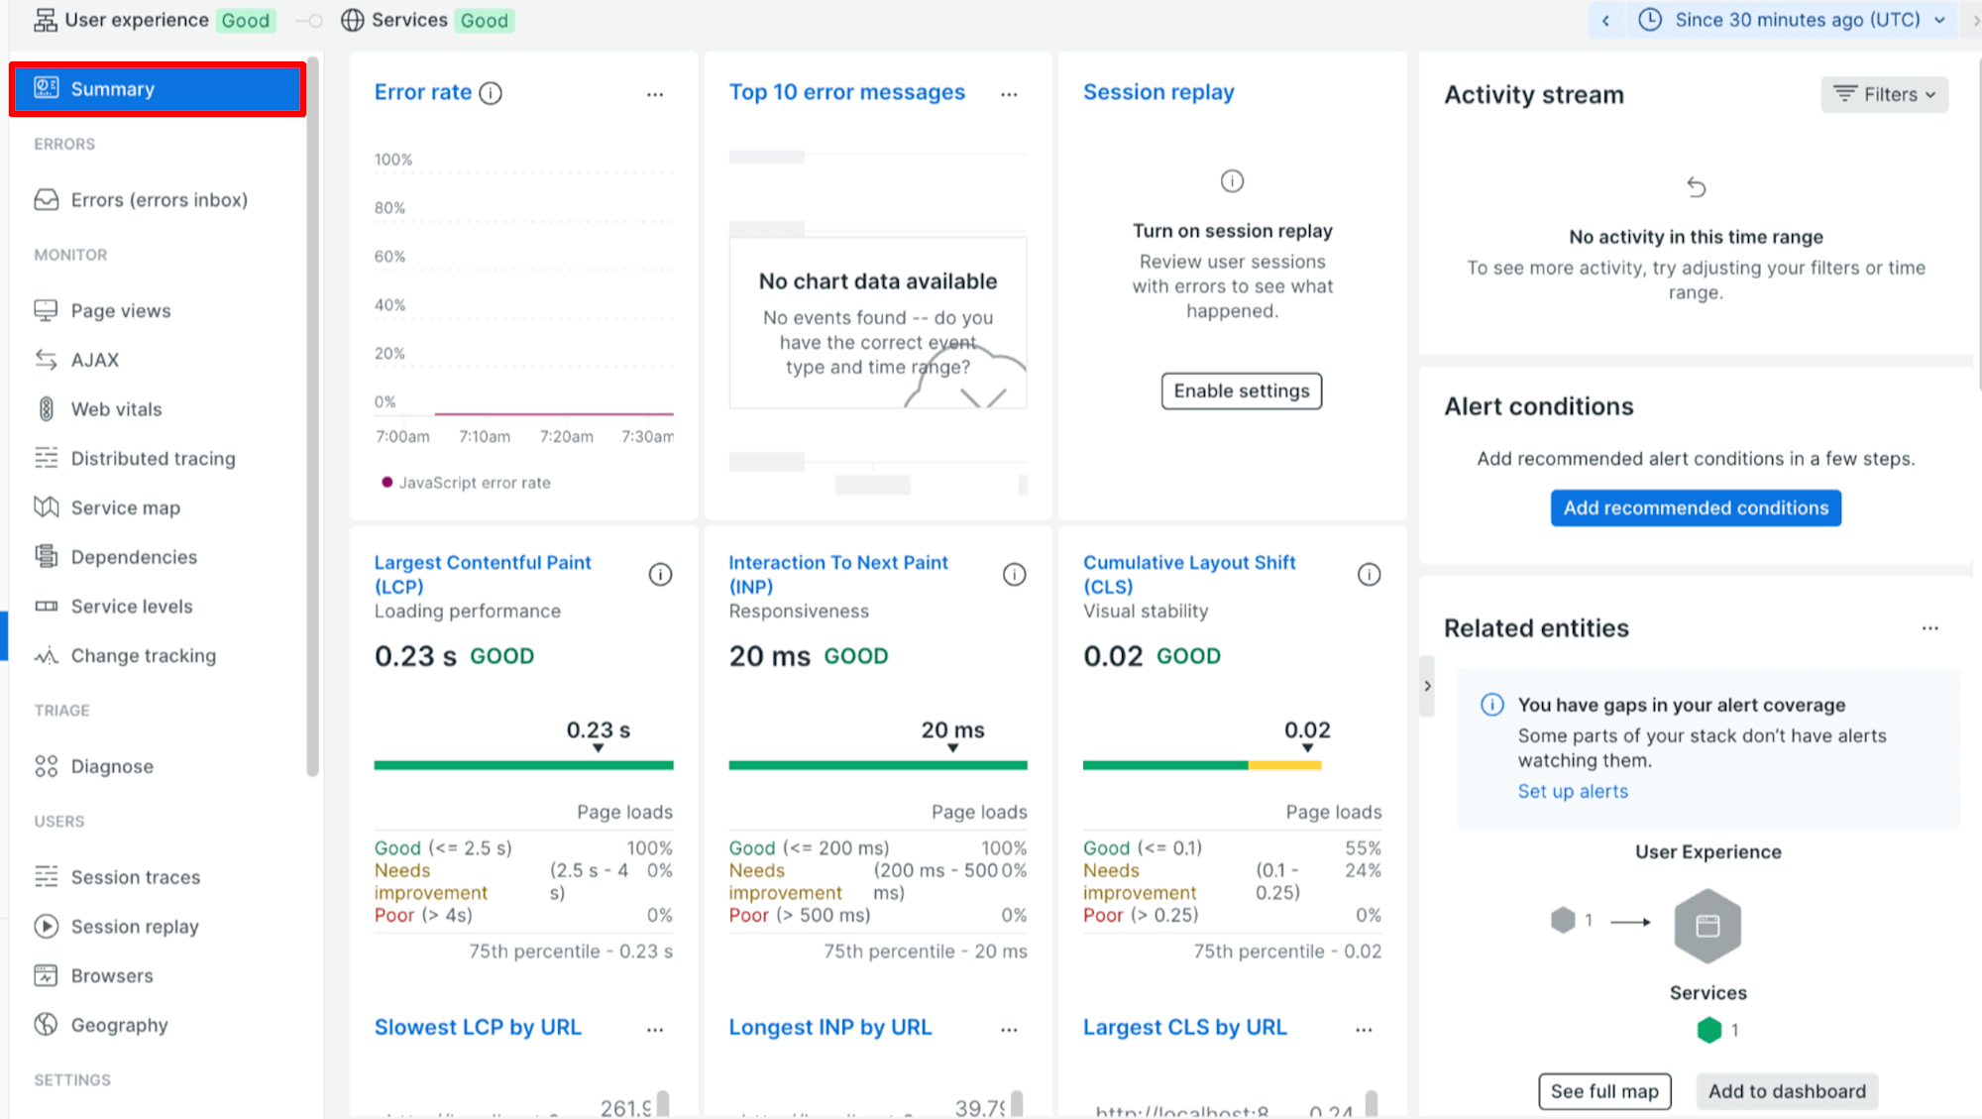Click Add recommended conditions button
This screenshot has width=1982, height=1119.
coord(1696,507)
